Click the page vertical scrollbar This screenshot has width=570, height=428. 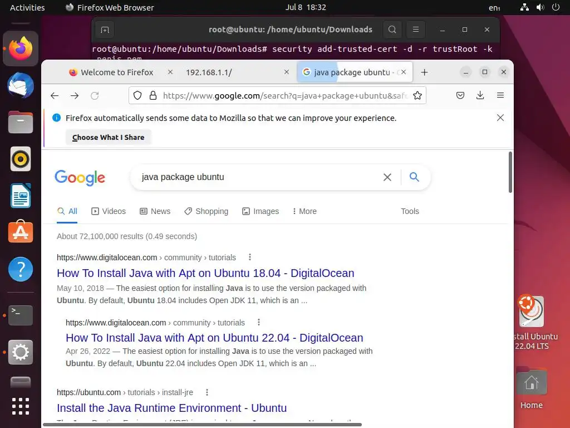click(510, 172)
